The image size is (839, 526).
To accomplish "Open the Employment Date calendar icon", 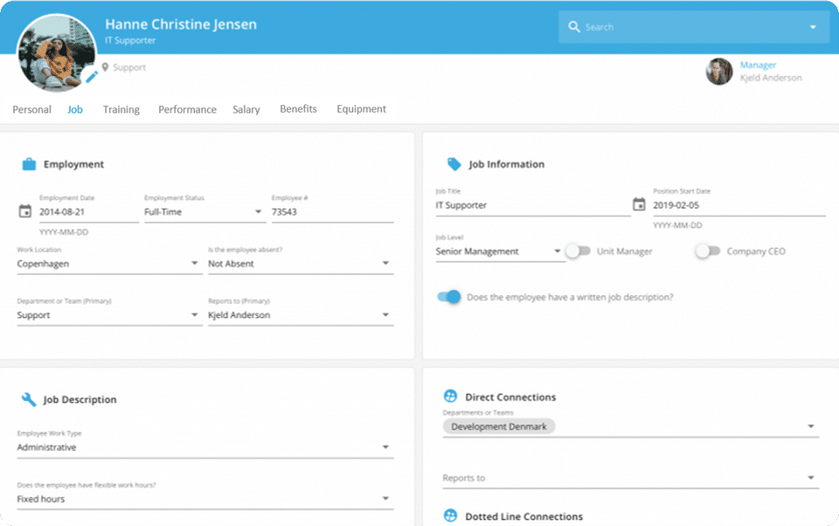I will [24, 211].
